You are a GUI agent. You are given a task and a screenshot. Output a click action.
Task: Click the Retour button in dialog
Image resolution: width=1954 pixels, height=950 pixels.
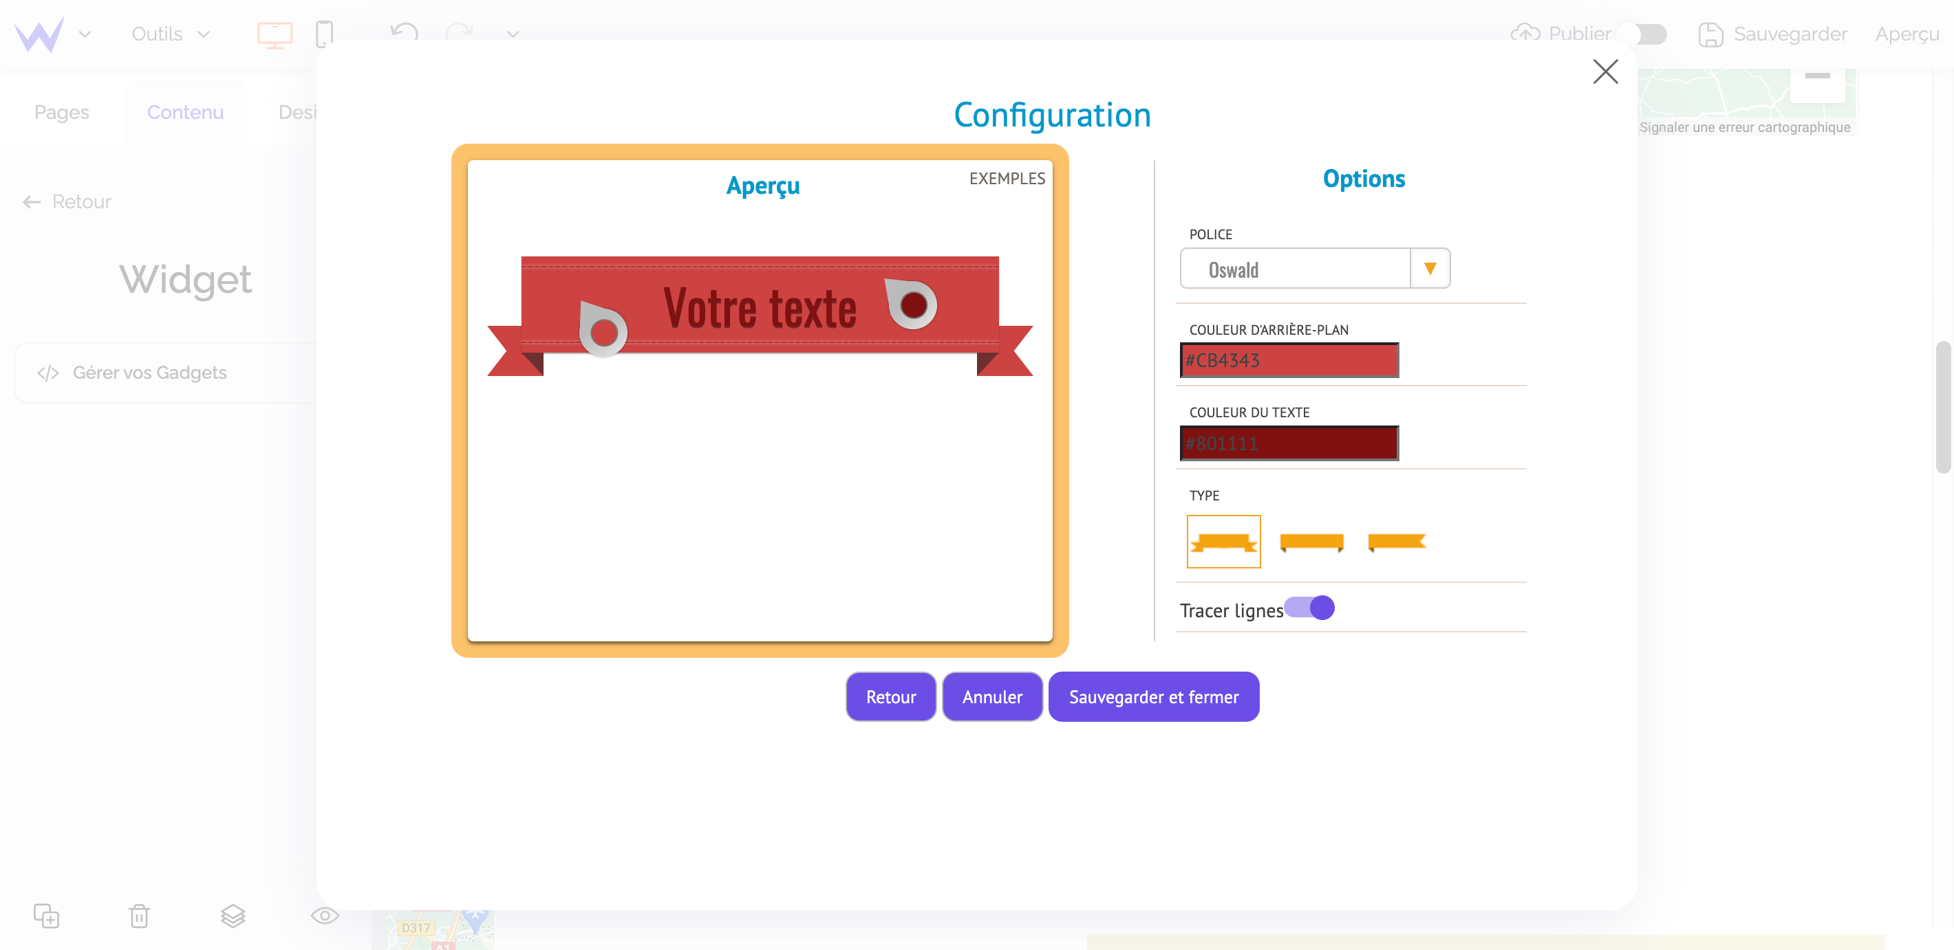point(890,696)
